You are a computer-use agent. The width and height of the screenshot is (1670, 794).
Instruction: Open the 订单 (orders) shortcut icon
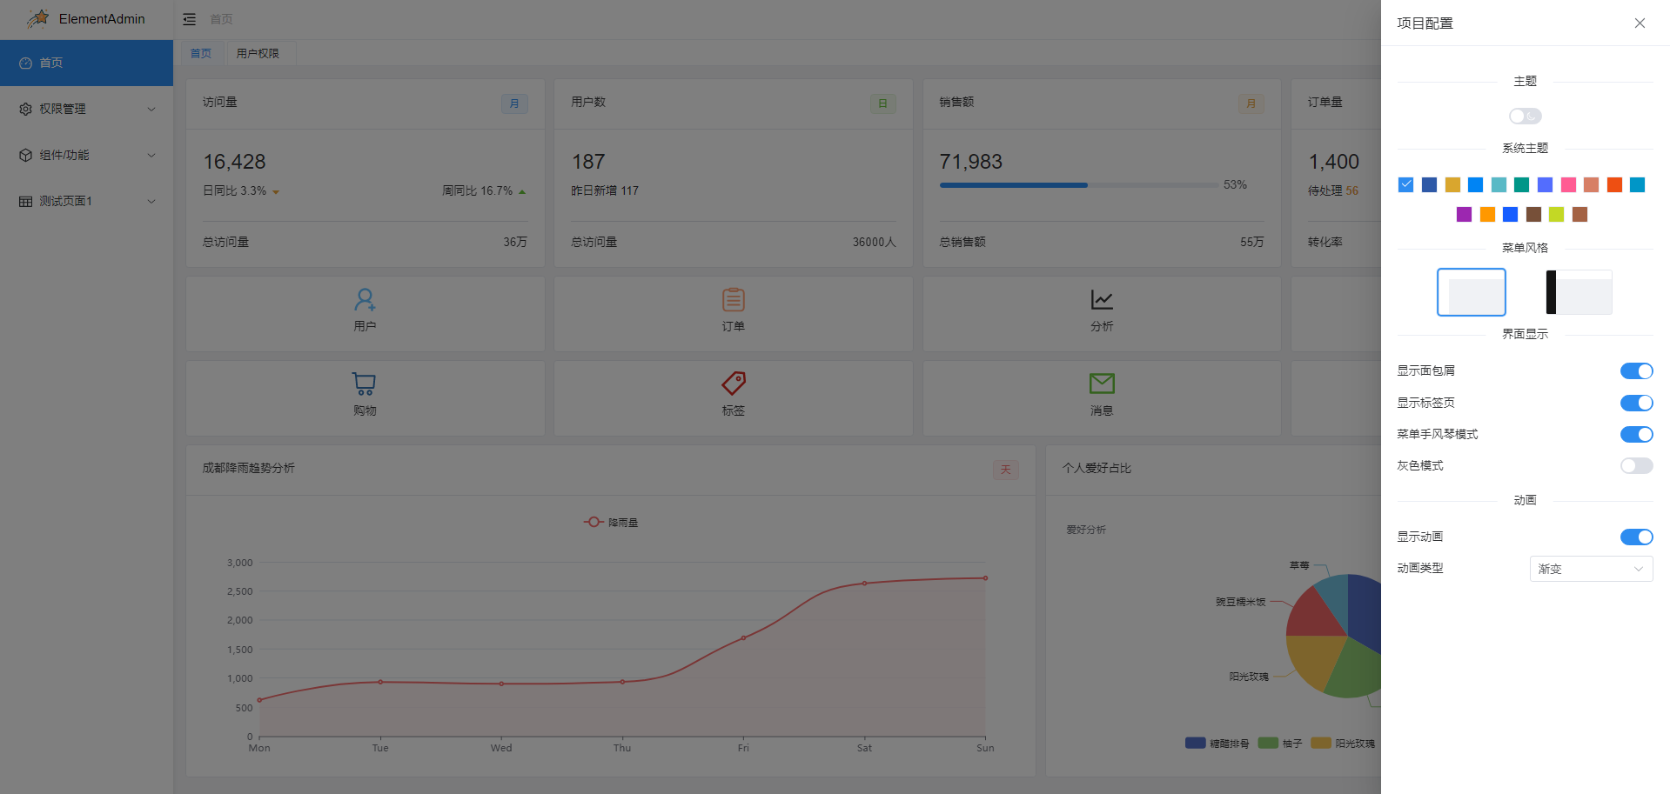coord(733,299)
